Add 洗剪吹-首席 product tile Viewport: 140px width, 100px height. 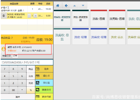(117, 18)
